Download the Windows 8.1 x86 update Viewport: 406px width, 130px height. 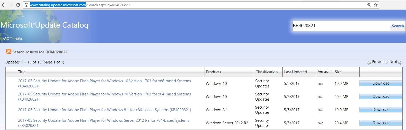381,110
